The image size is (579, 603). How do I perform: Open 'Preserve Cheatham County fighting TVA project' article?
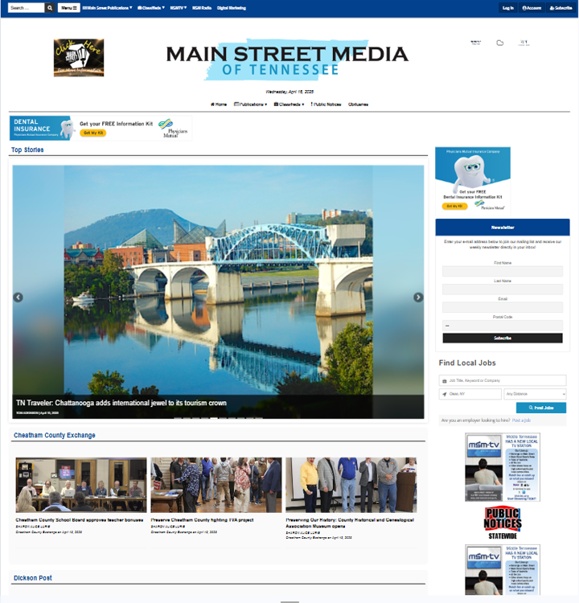[x=202, y=520]
